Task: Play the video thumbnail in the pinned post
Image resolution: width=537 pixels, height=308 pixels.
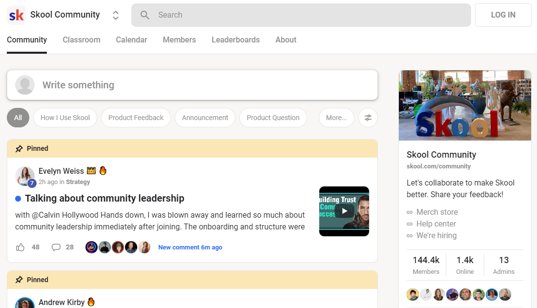Action: tap(344, 211)
